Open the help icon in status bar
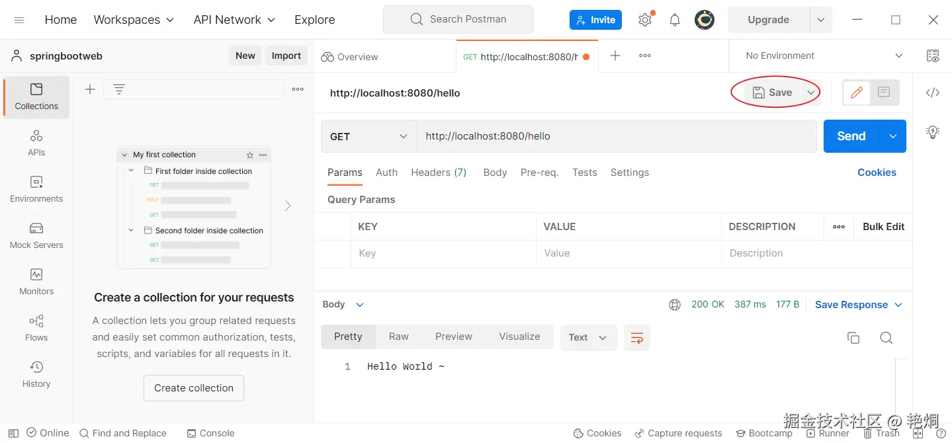The image size is (952, 443). 941,433
